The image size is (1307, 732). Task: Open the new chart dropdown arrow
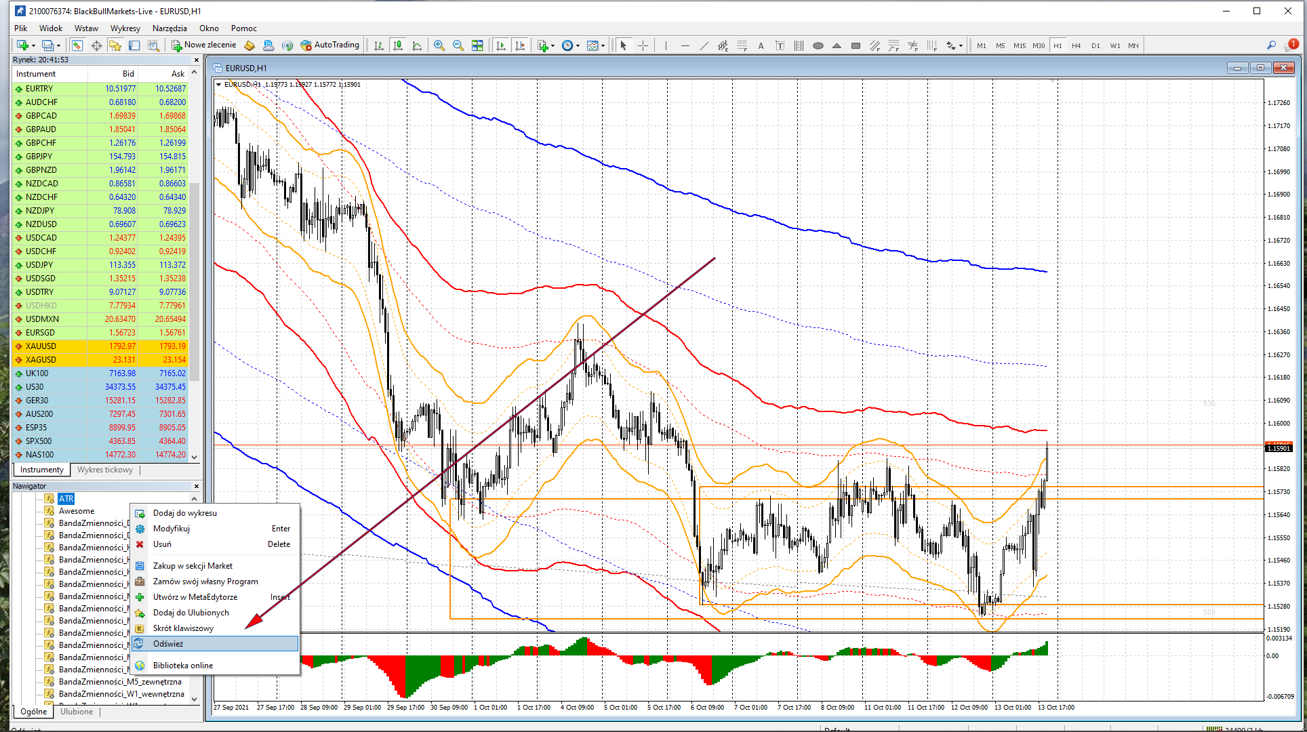click(x=33, y=46)
